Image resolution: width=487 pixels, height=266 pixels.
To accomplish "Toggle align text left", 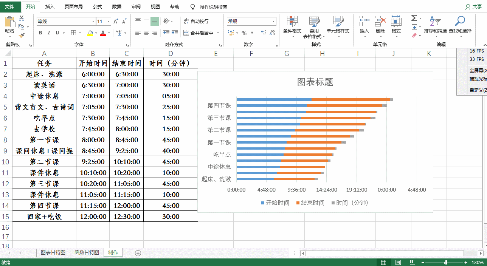I will [138, 33].
